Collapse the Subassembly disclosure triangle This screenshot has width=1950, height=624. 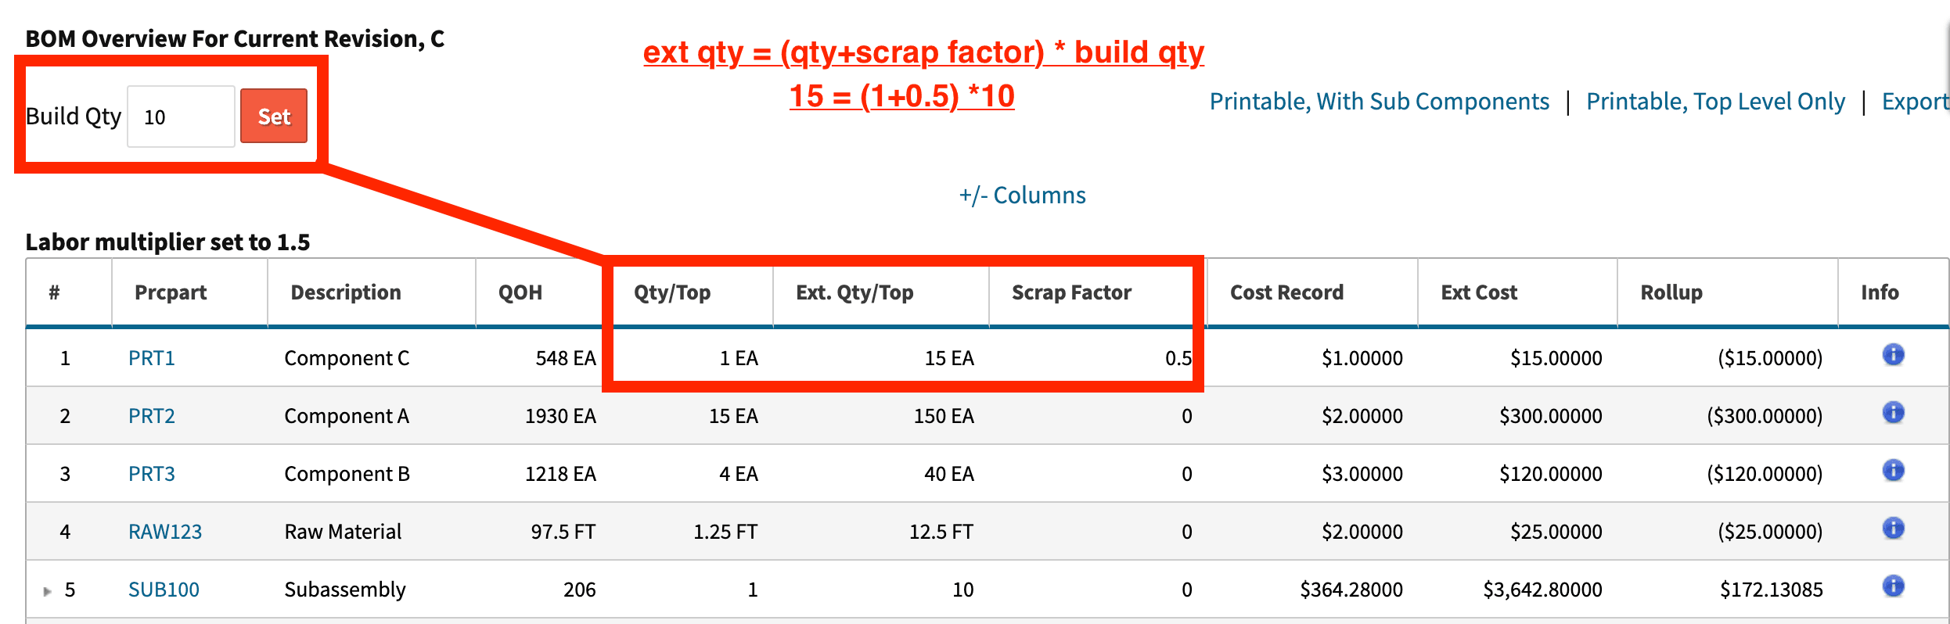click(x=47, y=590)
